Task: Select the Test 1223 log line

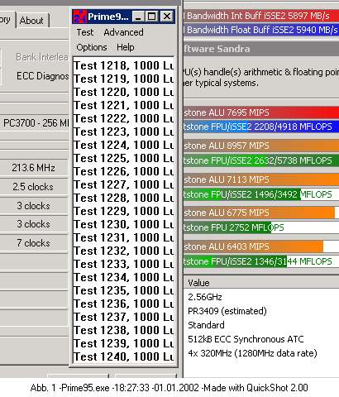Action: pos(124,132)
